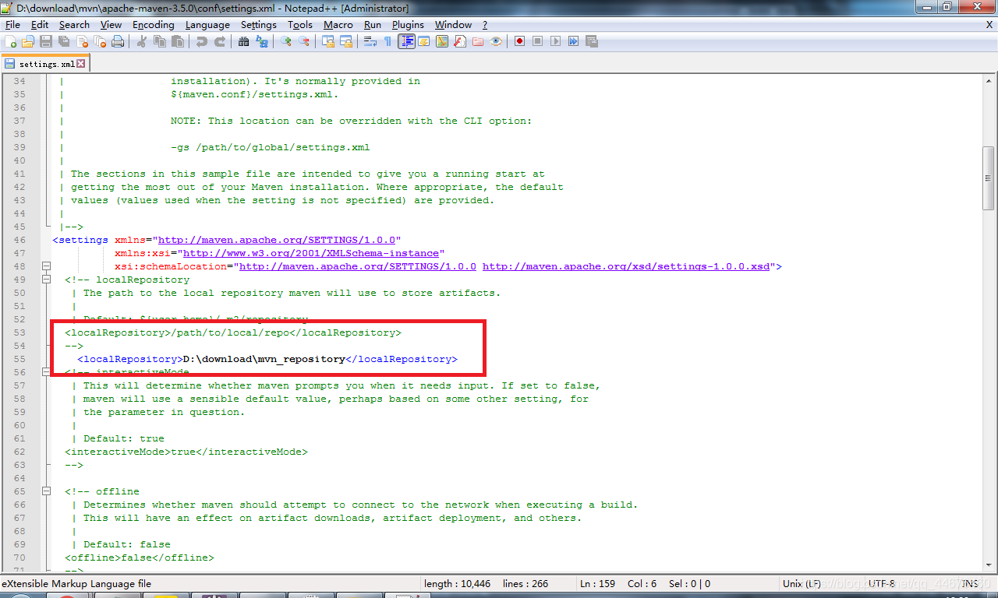
Task: Close current document via toolbar icon
Action: (82, 41)
